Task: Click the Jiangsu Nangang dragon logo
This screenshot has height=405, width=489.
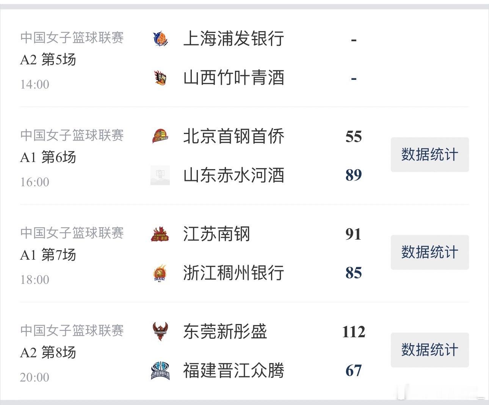Action: tap(160, 234)
